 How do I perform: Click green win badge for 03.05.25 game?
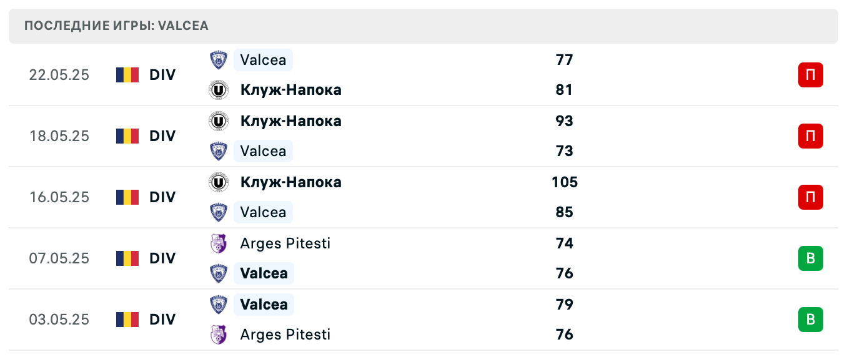click(810, 320)
